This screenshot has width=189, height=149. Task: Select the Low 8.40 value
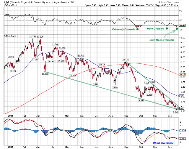(115, 5)
